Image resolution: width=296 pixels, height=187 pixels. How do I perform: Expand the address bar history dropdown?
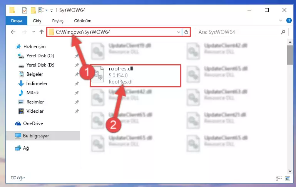[x=178, y=32]
